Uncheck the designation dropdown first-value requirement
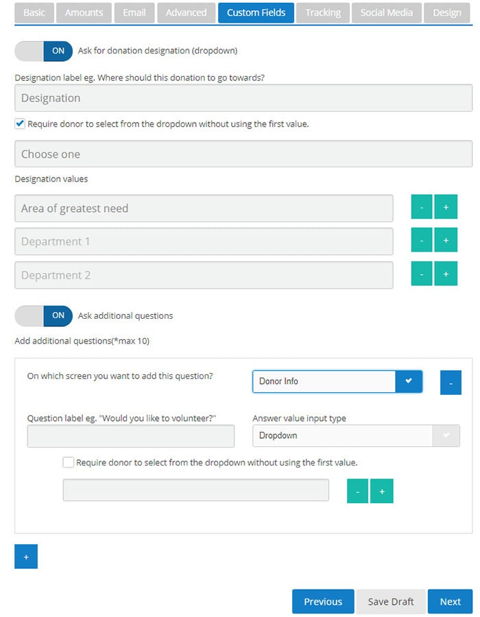480x617 pixels. pos(20,125)
